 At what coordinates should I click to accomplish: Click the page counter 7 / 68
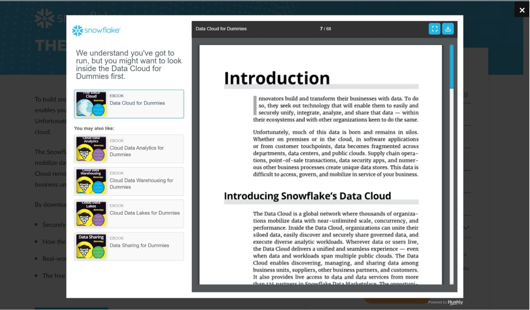325,29
